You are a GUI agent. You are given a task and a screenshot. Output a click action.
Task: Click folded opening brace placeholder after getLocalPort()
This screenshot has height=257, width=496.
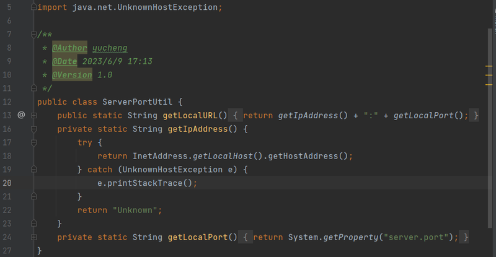click(245, 237)
